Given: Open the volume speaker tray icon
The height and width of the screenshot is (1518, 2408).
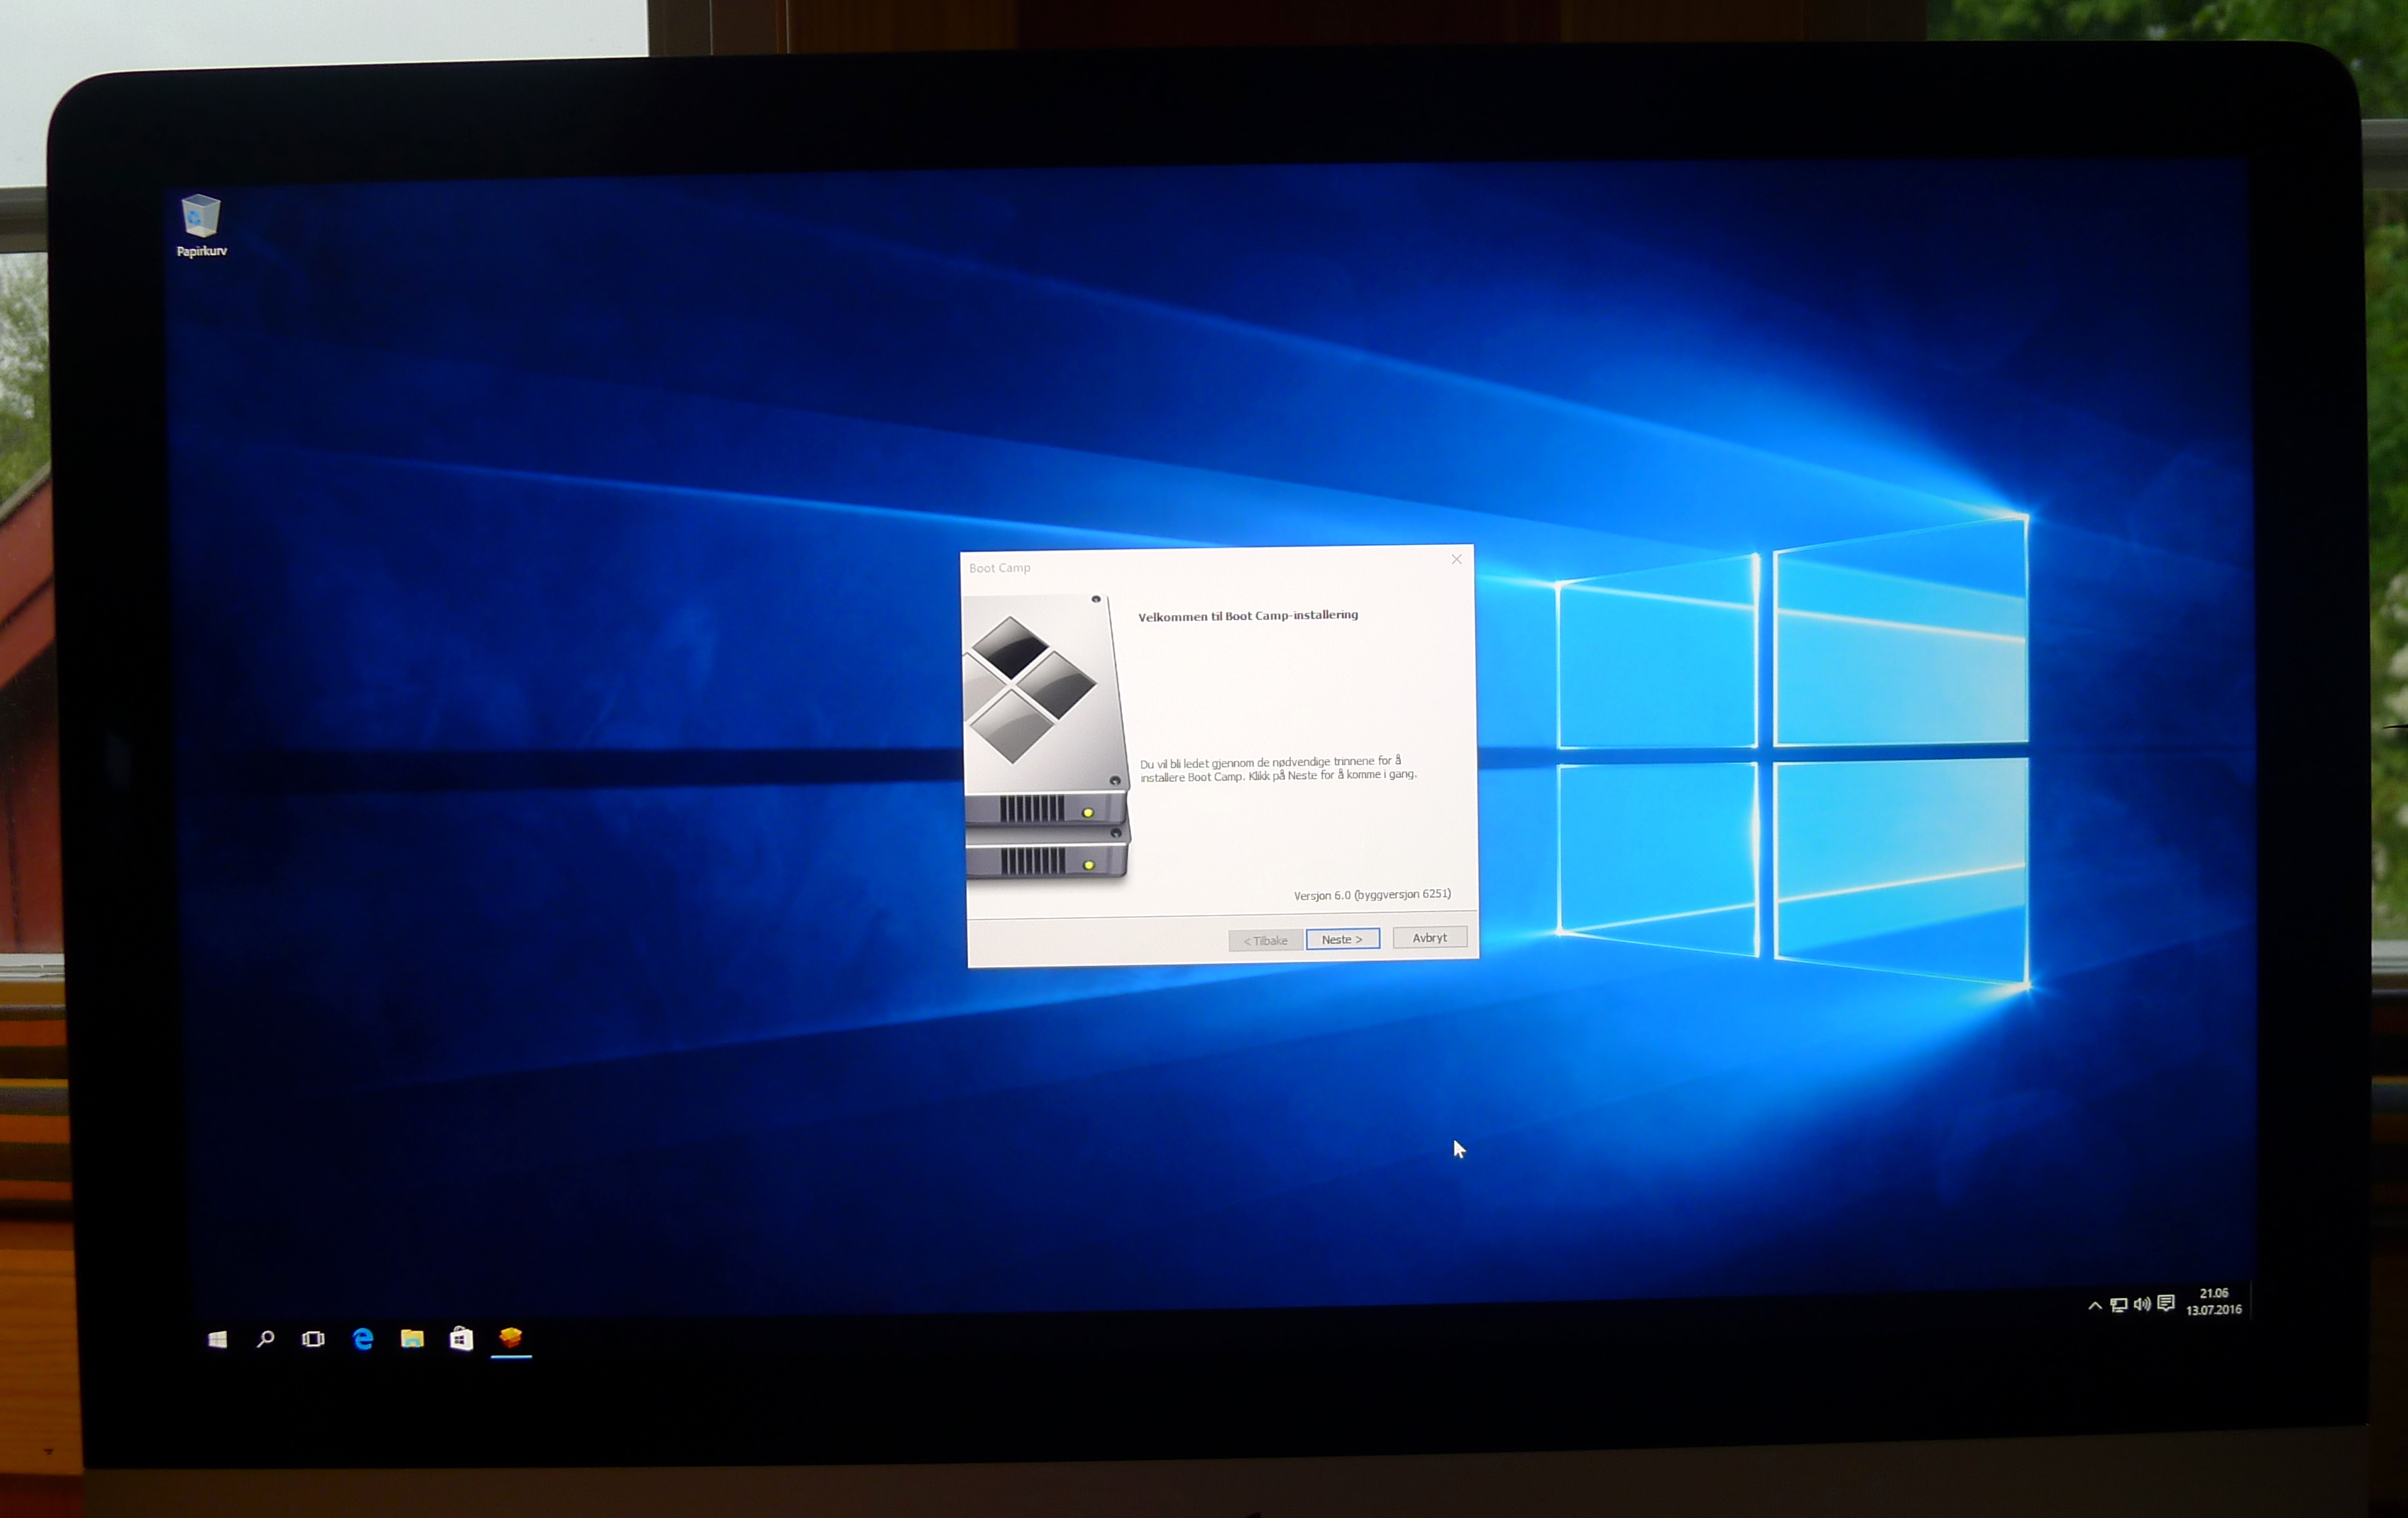Looking at the screenshot, I should (x=2142, y=1303).
